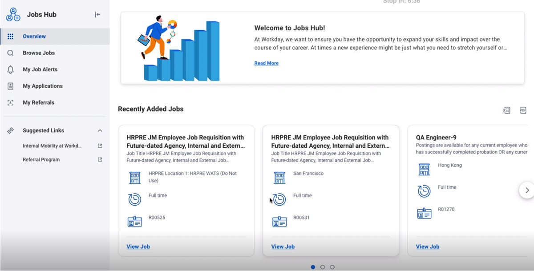Open Internal Mobility external-link icon
Viewport: 534px width, 271px height.
point(100,146)
